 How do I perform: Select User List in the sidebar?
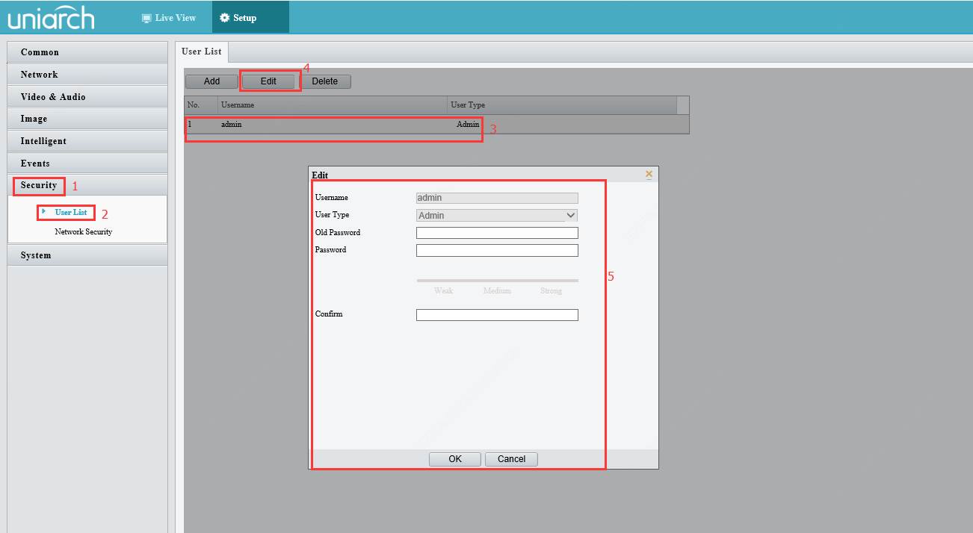(70, 213)
